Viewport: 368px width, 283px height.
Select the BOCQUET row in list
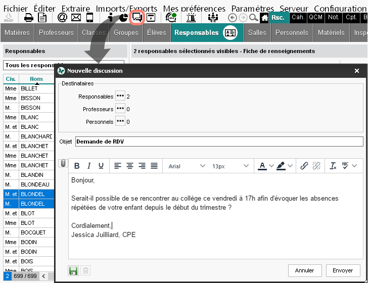29,232
